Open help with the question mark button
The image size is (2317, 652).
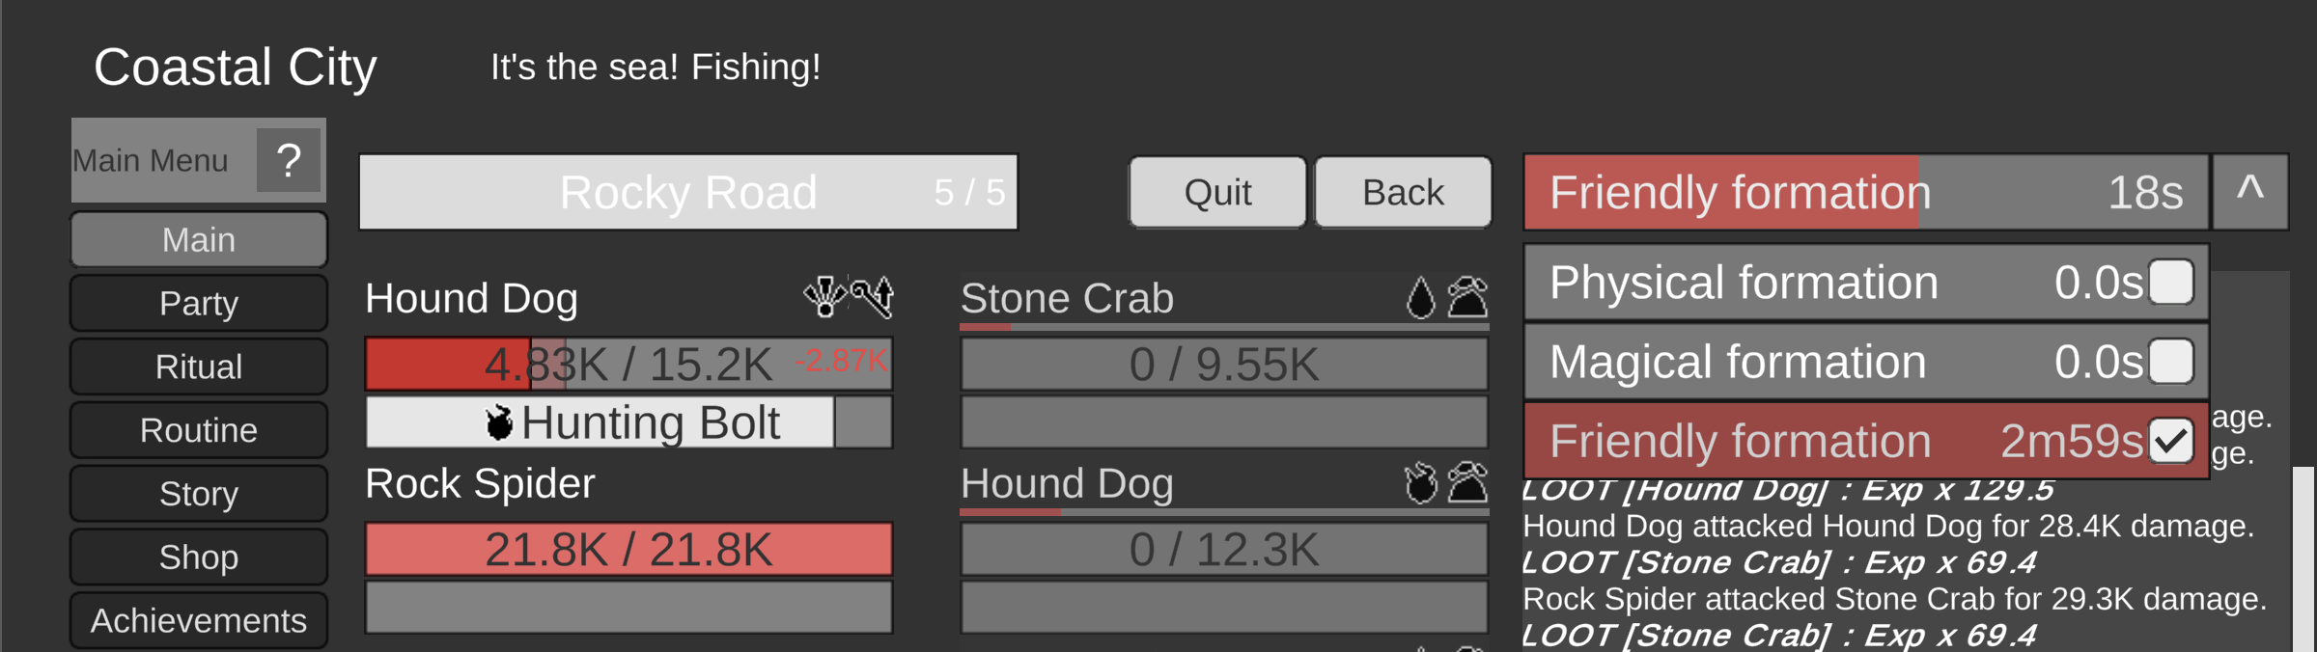point(289,160)
